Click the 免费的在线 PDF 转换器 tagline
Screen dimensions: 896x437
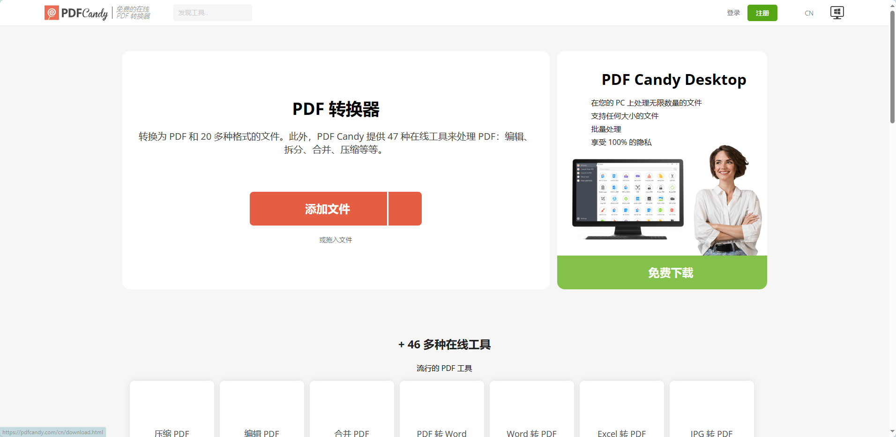pyautogui.click(x=133, y=13)
